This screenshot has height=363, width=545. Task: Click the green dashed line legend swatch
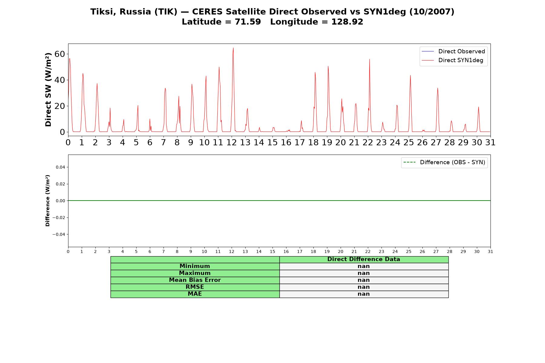pos(409,162)
